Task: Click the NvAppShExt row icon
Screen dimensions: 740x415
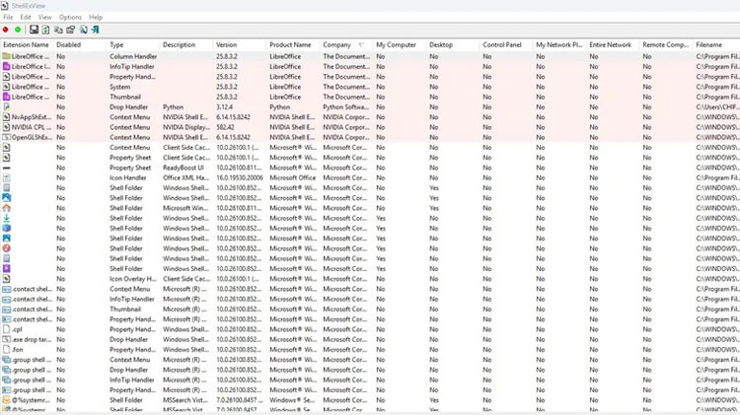Action: 6,117
